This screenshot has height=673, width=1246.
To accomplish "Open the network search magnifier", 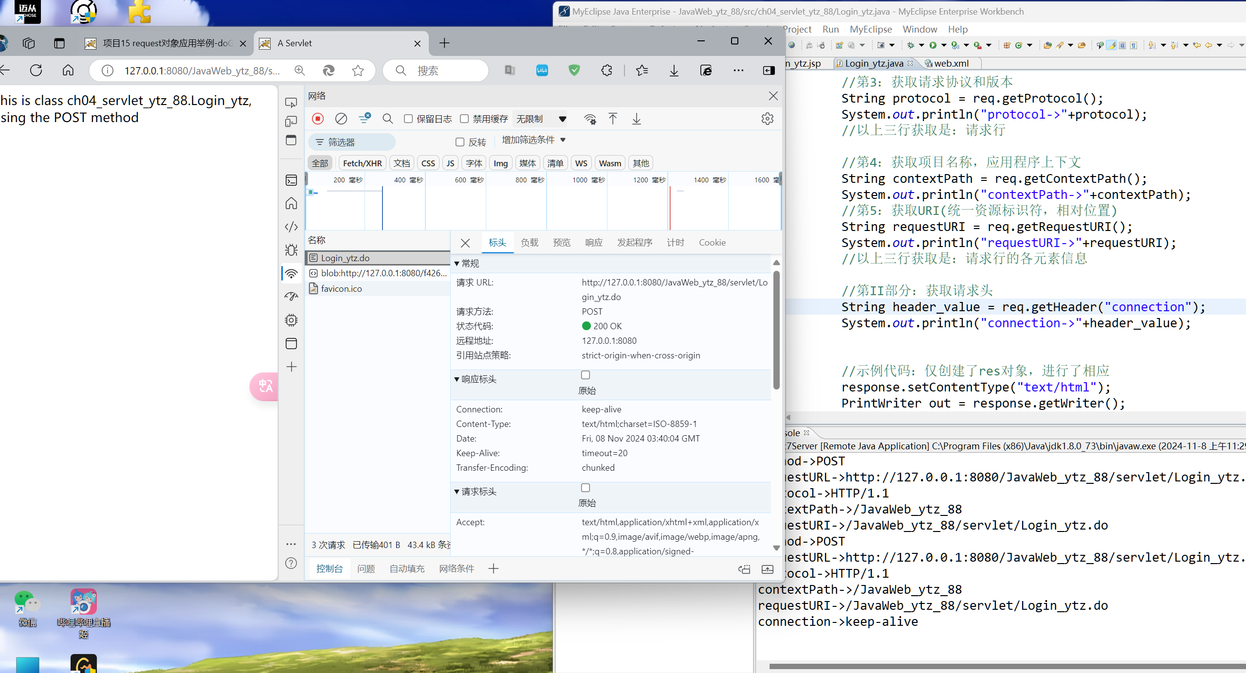I will (387, 119).
